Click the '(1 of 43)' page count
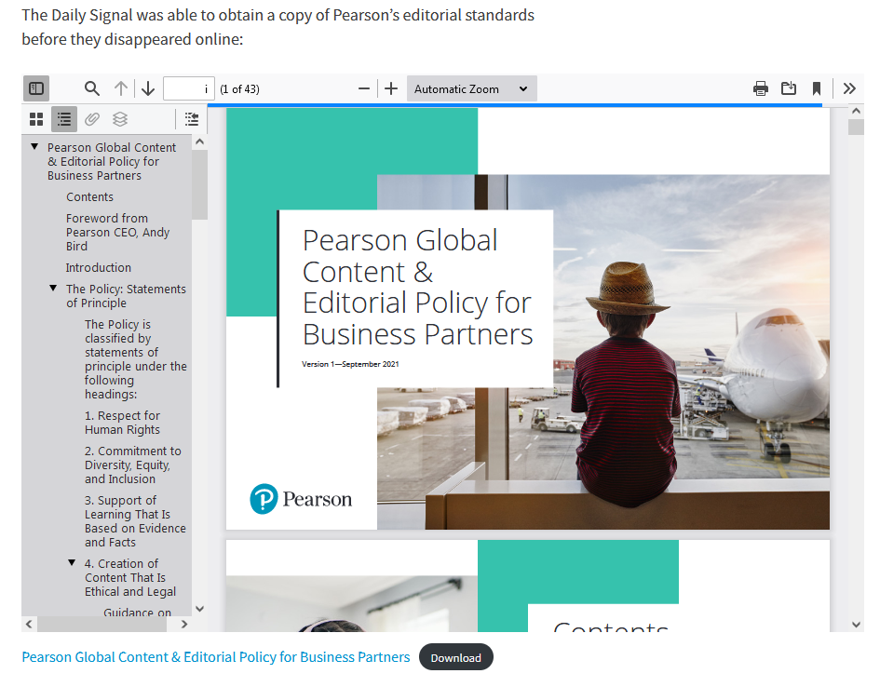The height and width of the screenshot is (687, 880). (x=239, y=89)
